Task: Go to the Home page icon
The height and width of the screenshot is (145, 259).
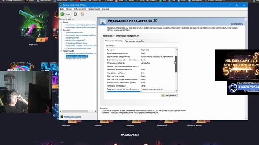Action: 82,14
